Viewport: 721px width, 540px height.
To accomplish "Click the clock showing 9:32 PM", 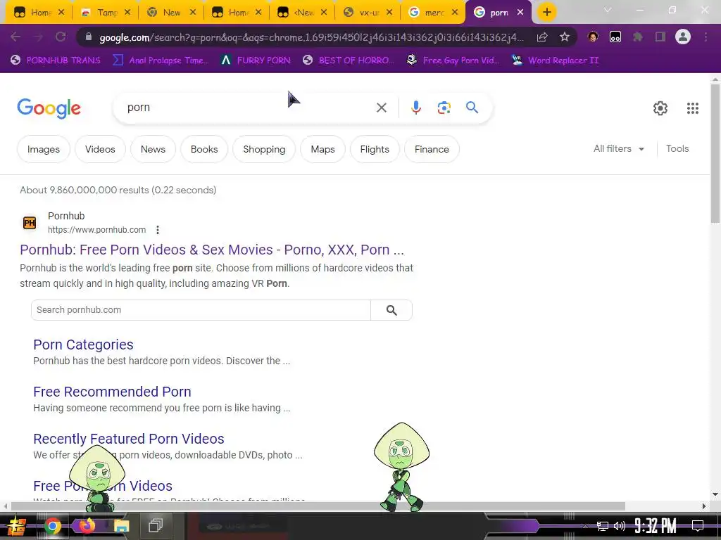I will click(656, 526).
